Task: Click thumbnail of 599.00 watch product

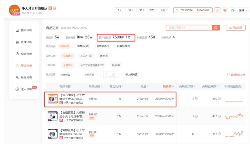Action: (53, 99)
